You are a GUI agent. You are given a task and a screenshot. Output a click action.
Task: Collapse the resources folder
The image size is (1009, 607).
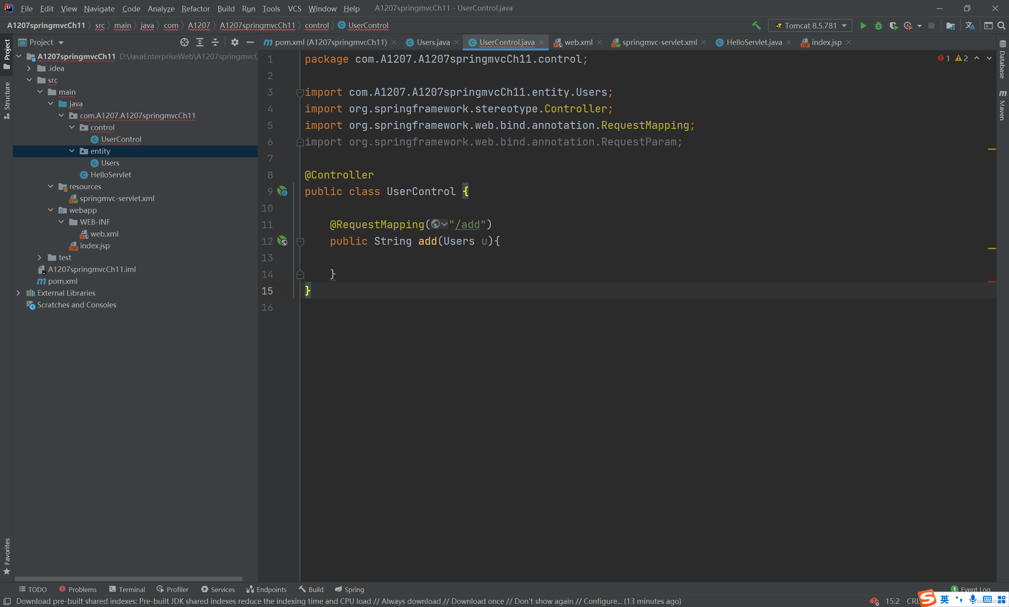tap(51, 186)
